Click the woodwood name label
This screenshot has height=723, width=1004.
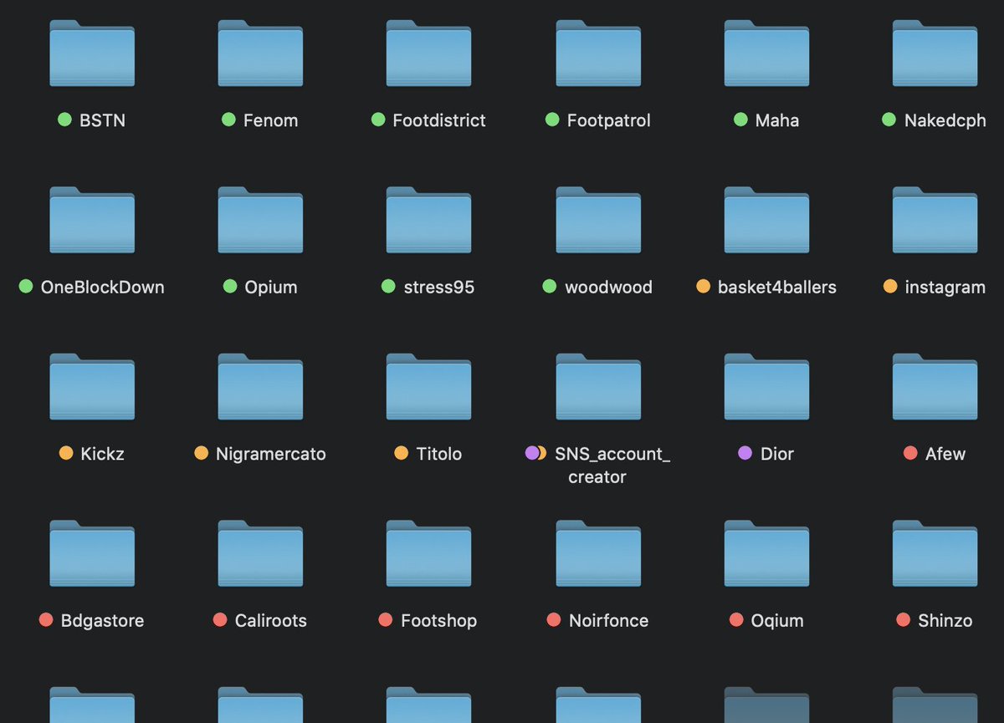[608, 288]
